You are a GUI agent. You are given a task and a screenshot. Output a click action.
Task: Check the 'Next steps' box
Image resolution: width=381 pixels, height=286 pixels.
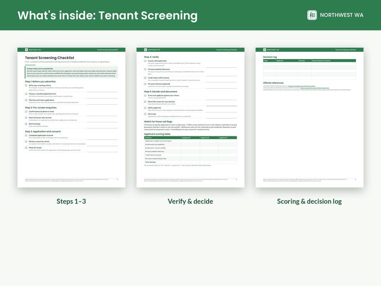(x=145, y=114)
